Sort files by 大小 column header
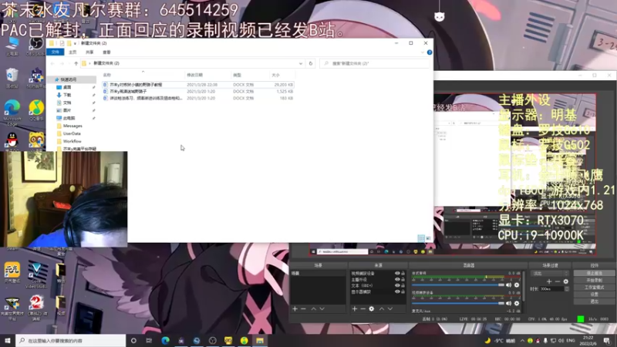Viewport: 617px width, 347px height. coord(282,75)
